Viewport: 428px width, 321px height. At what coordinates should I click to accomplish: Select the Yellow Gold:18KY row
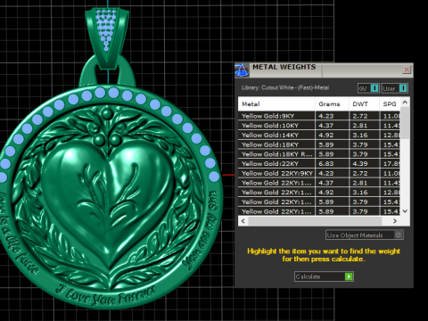click(x=319, y=144)
